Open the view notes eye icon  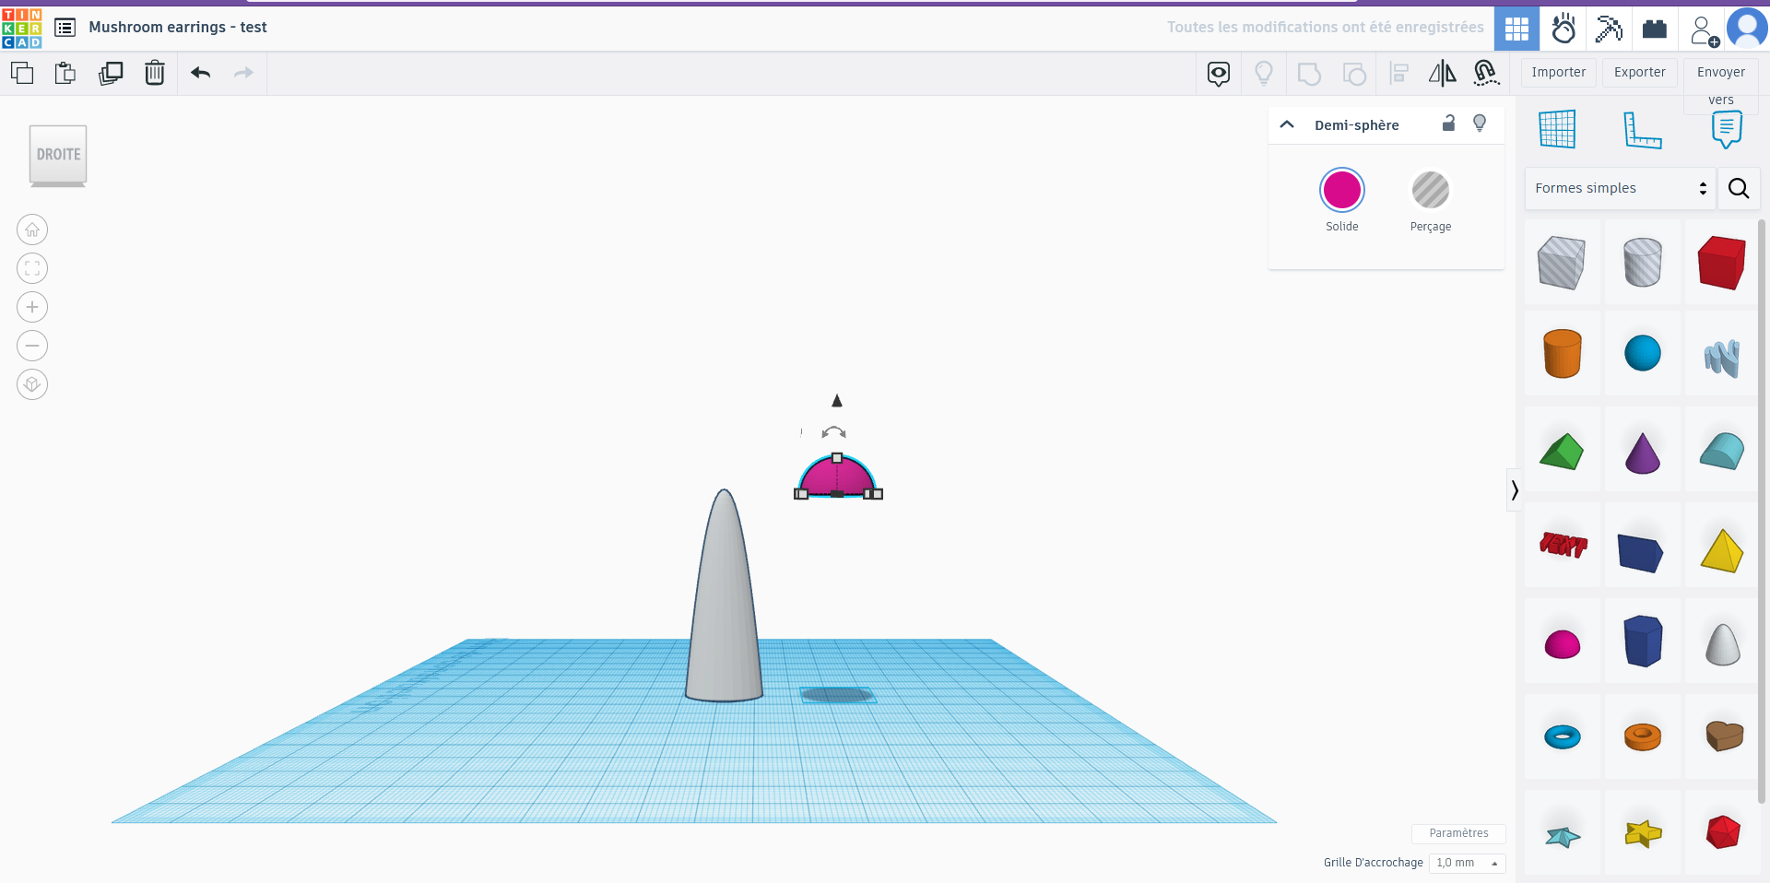[x=1219, y=74]
